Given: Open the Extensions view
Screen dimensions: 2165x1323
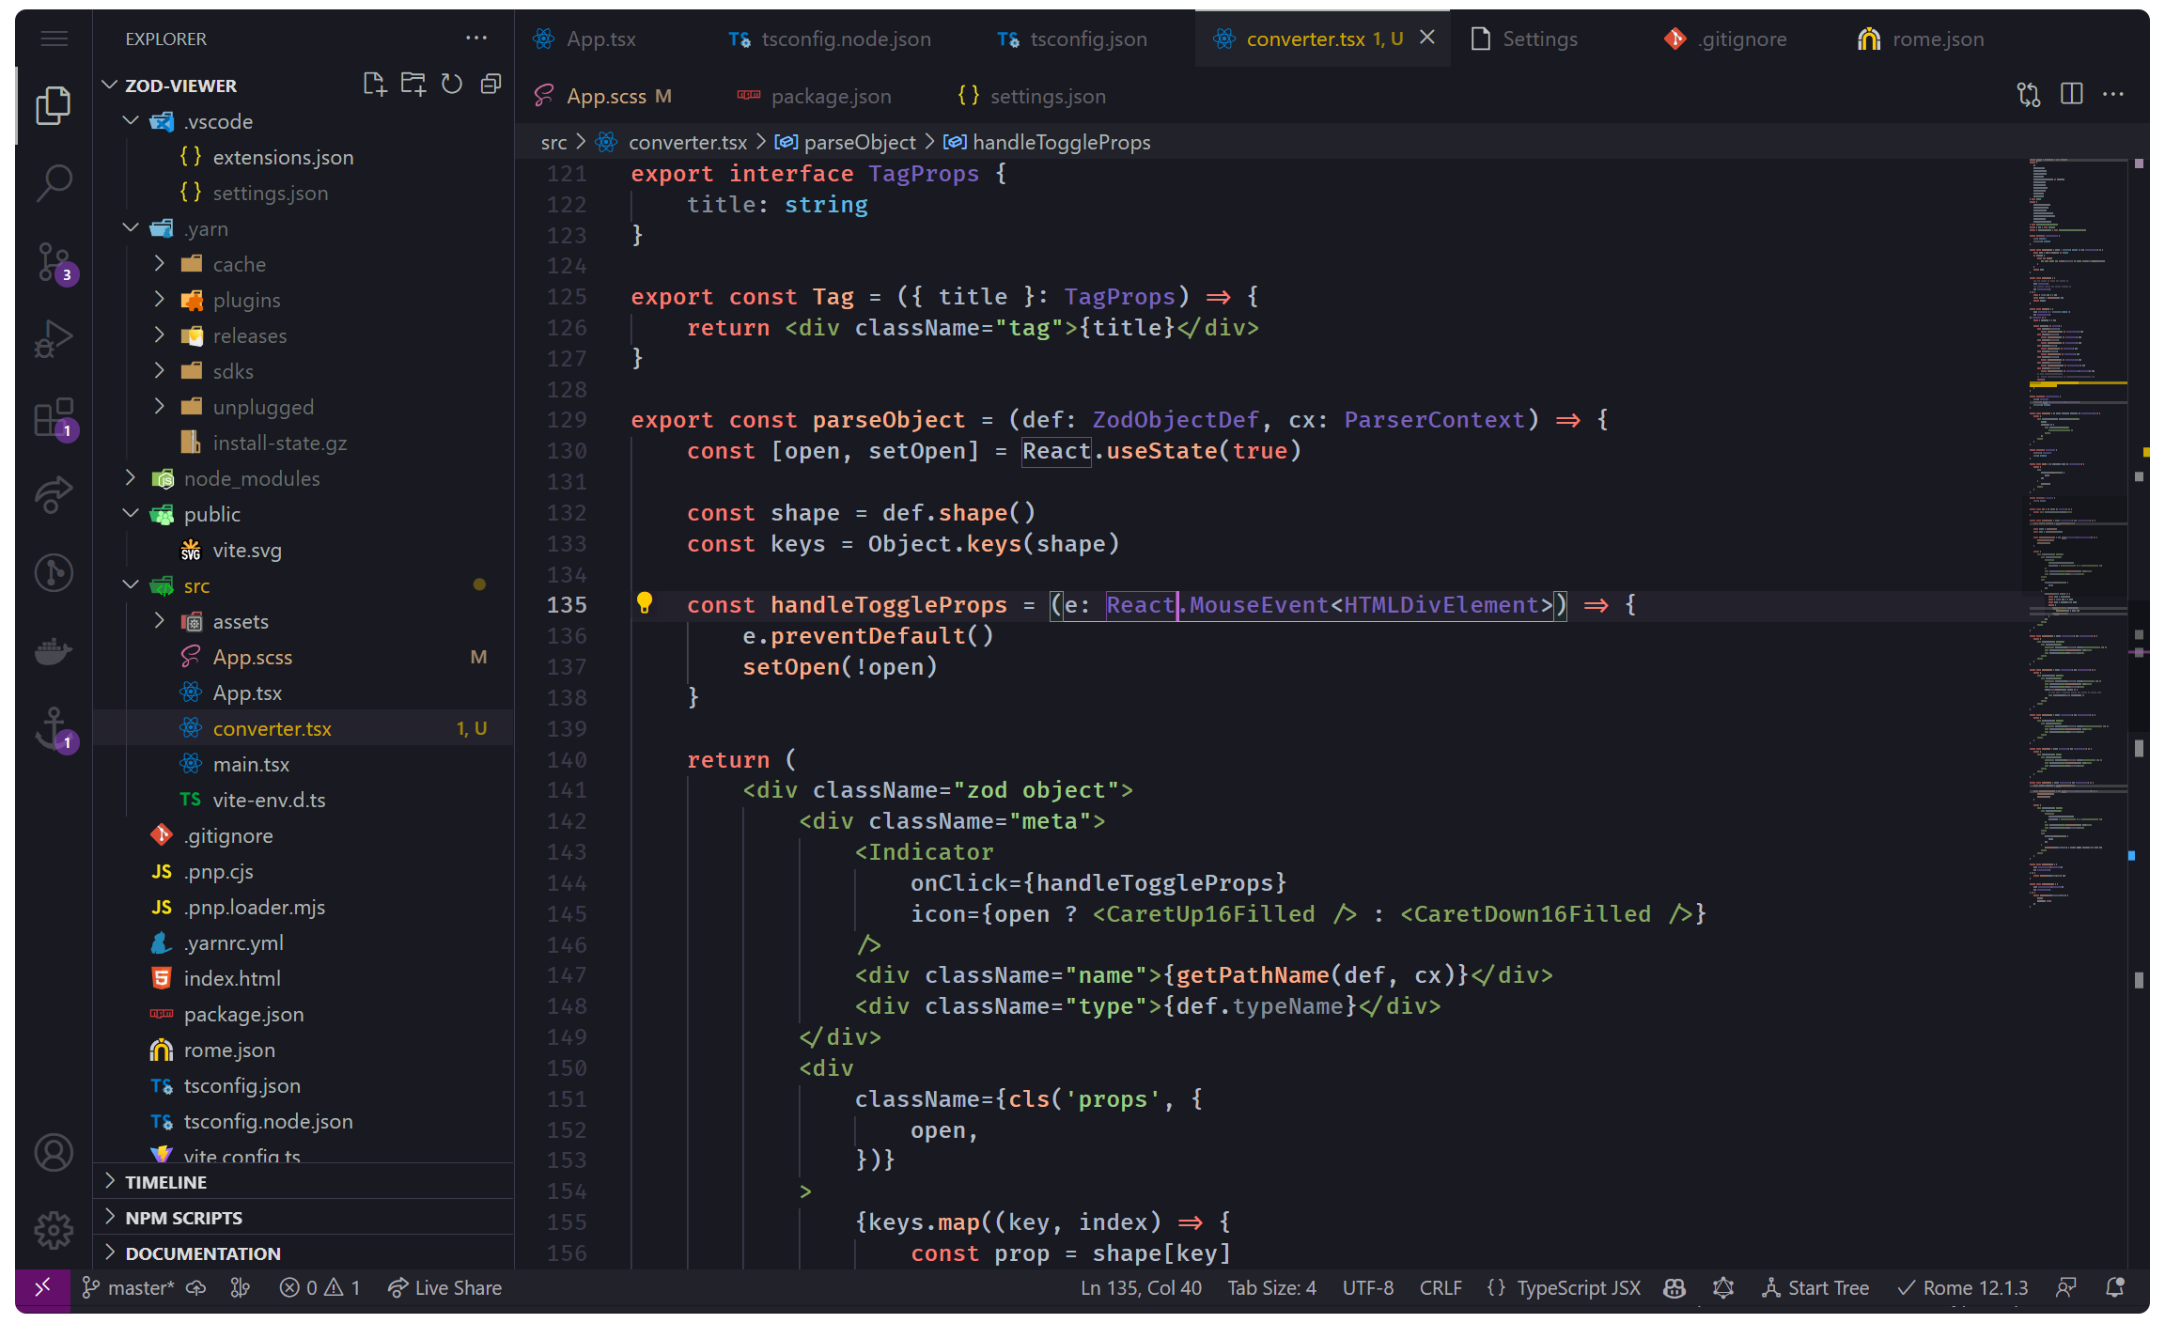Looking at the screenshot, I should pyautogui.click(x=54, y=417).
